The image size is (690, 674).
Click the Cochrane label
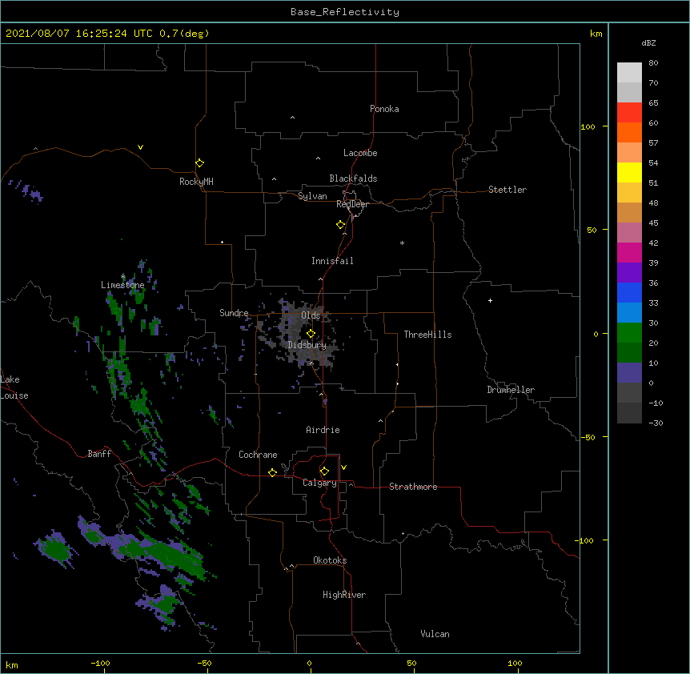[x=258, y=455]
